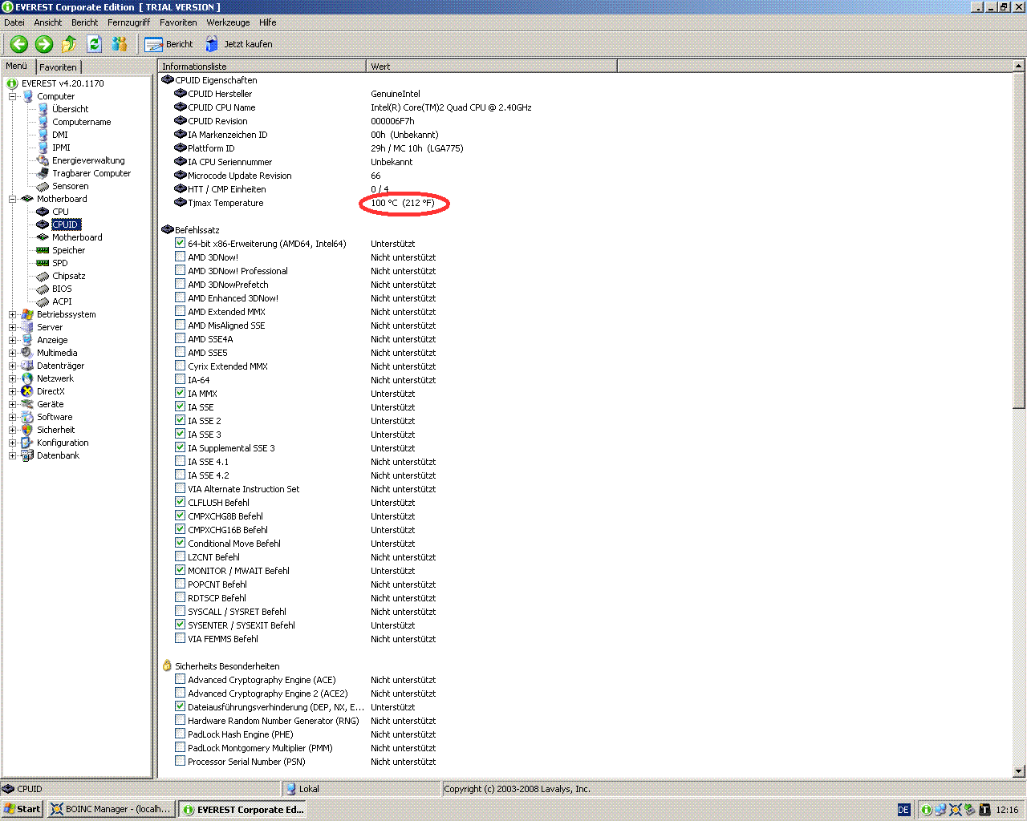The height and width of the screenshot is (821, 1027).
Task: Toggle the IA MMX checkbox
Action: (x=181, y=393)
